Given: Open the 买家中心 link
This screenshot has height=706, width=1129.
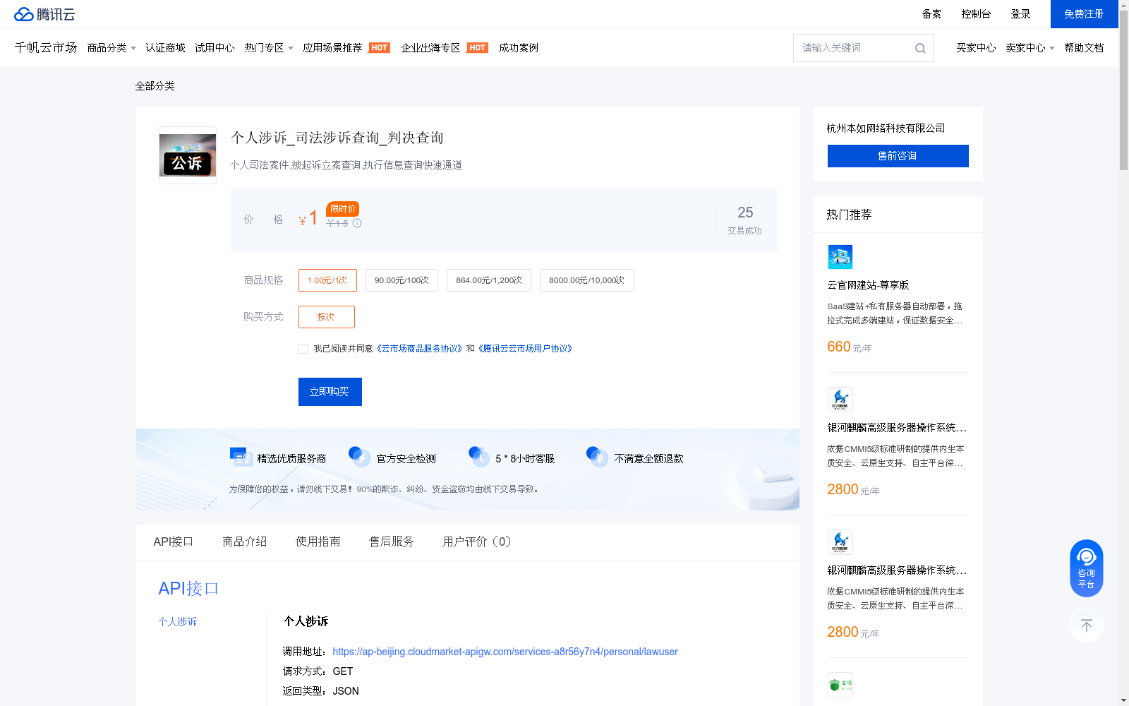Looking at the screenshot, I should click(976, 48).
